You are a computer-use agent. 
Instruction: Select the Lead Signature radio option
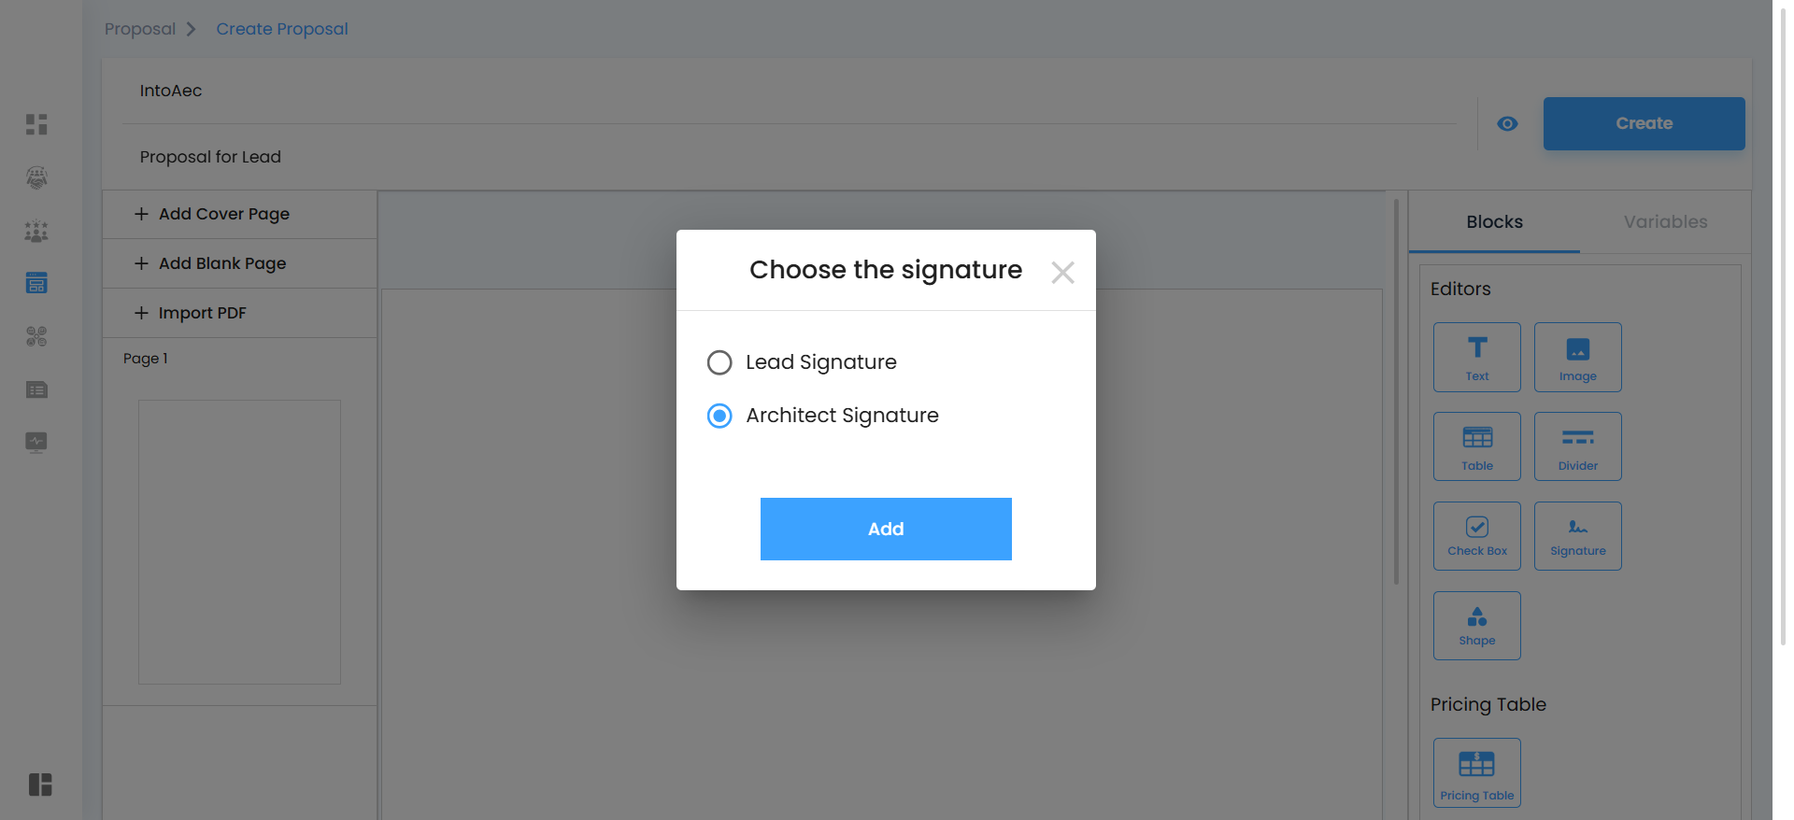[719, 362]
